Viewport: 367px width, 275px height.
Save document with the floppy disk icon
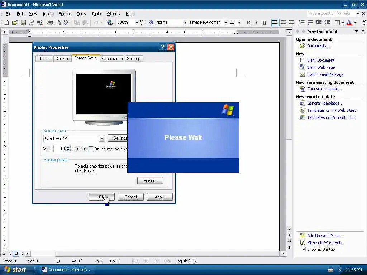pyautogui.click(x=23, y=23)
